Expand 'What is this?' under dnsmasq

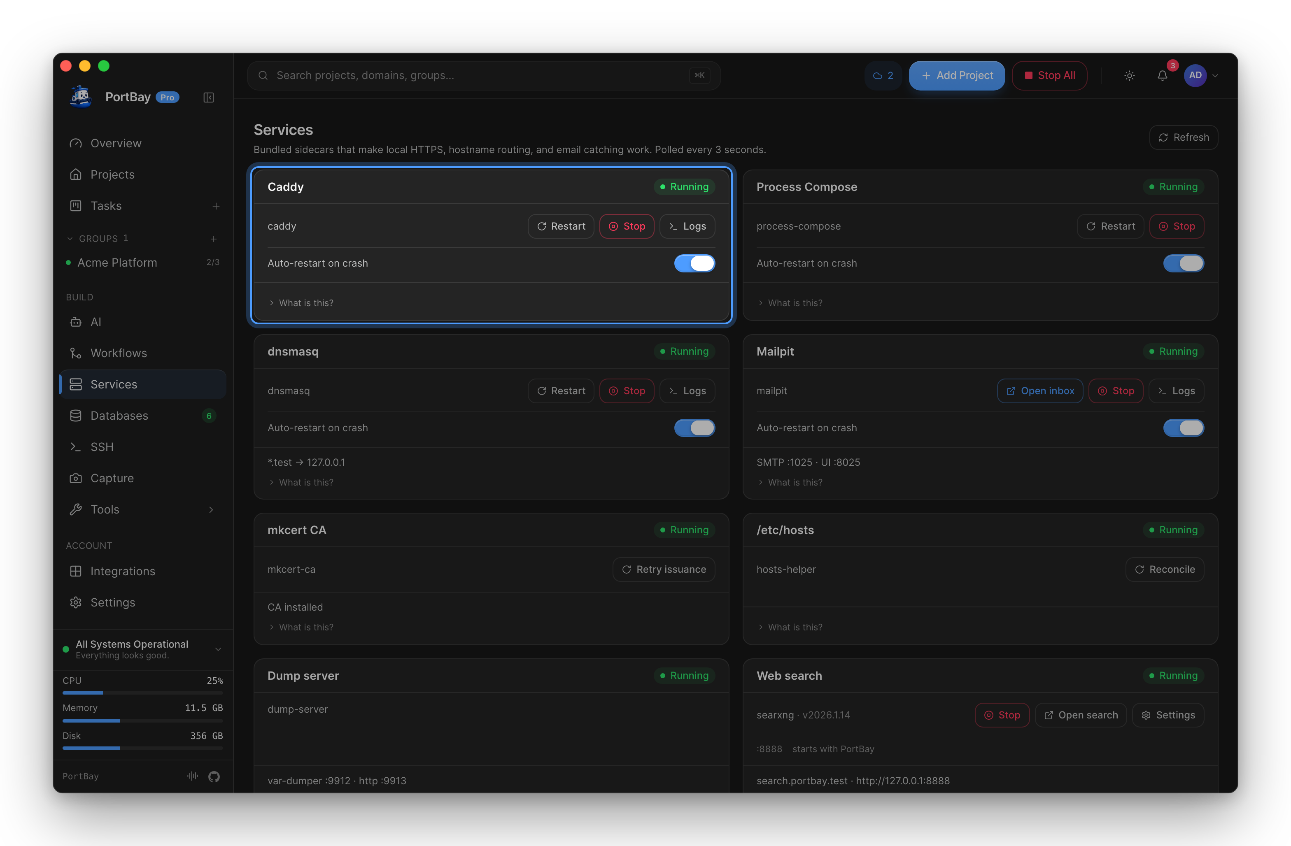(302, 483)
